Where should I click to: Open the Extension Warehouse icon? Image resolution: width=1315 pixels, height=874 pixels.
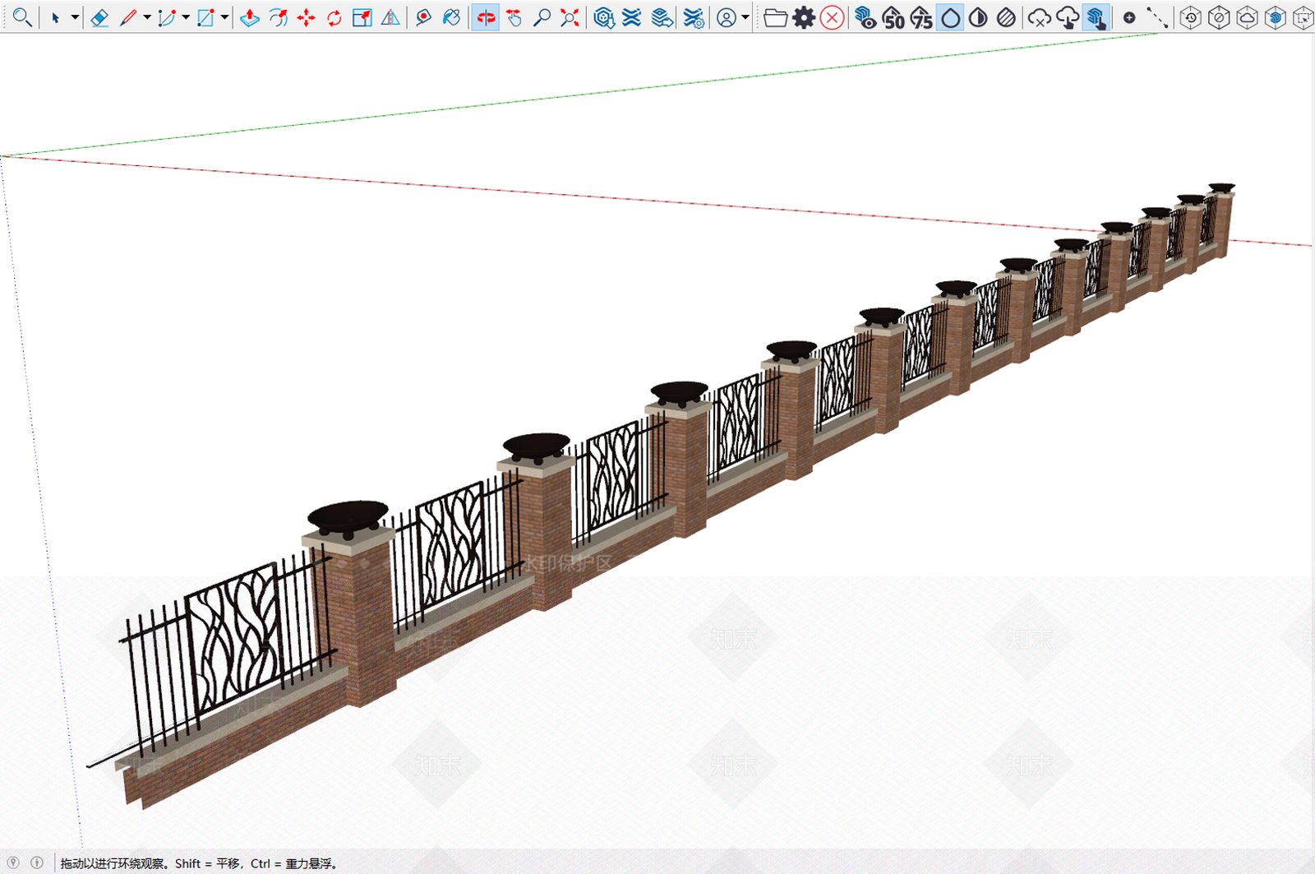pyautogui.click(x=632, y=17)
